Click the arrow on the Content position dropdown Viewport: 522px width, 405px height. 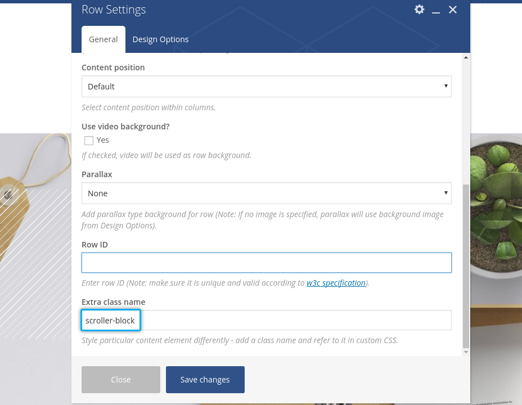tap(445, 86)
